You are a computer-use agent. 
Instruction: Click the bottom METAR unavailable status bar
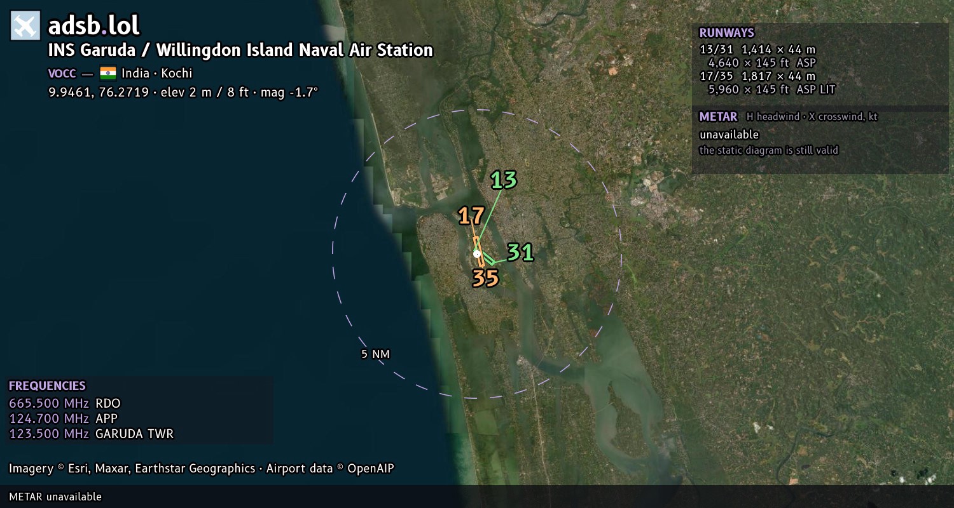477,497
